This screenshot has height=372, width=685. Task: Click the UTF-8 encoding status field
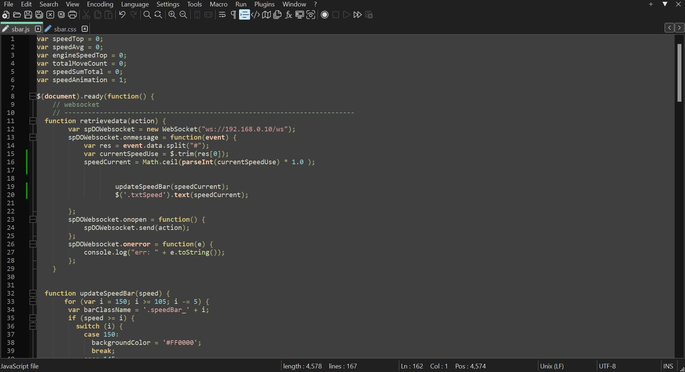point(607,366)
